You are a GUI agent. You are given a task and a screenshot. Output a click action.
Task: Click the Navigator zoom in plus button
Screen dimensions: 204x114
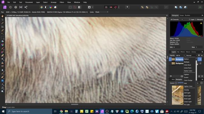click(x=201, y=83)
